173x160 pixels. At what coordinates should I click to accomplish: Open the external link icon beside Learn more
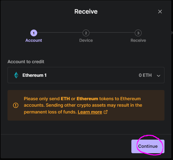pos(105,112)
